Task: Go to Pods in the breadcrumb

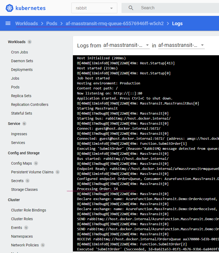Action: click(52, 24)
